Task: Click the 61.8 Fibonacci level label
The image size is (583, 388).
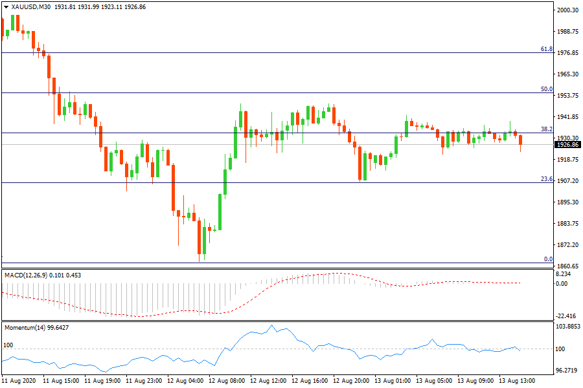Action: click(x=546, y=49)
